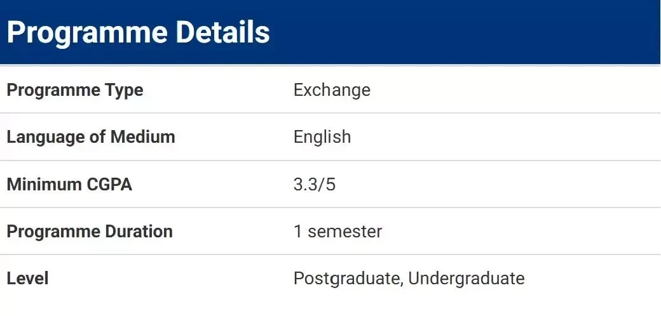The height and width of the screenshot is (316, 661).
Task: Select the Programme Type label
Action: click(x=75, y=91)
